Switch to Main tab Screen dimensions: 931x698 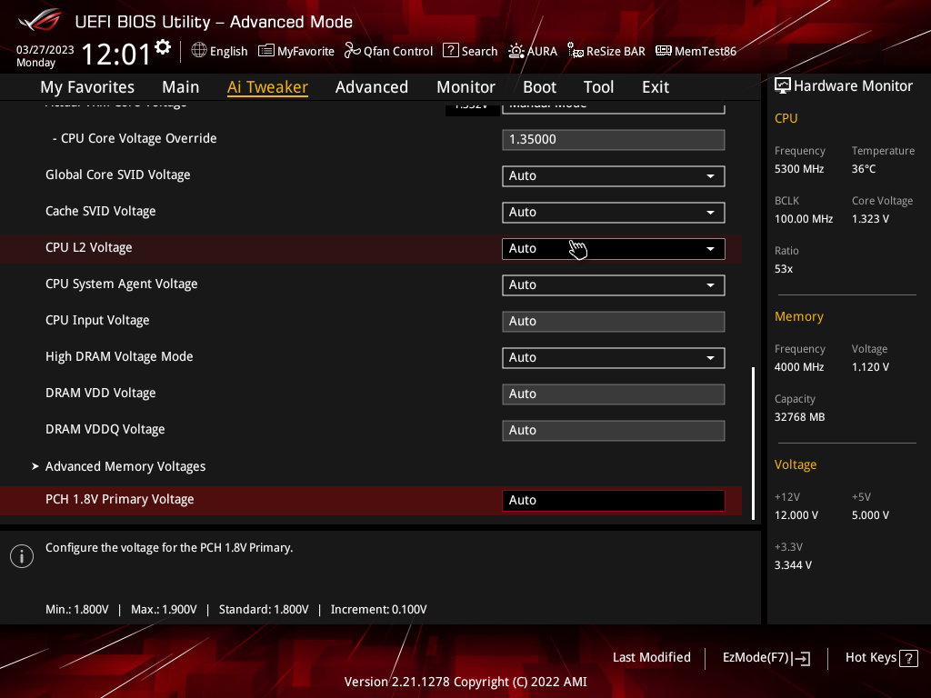coord(181,87)
